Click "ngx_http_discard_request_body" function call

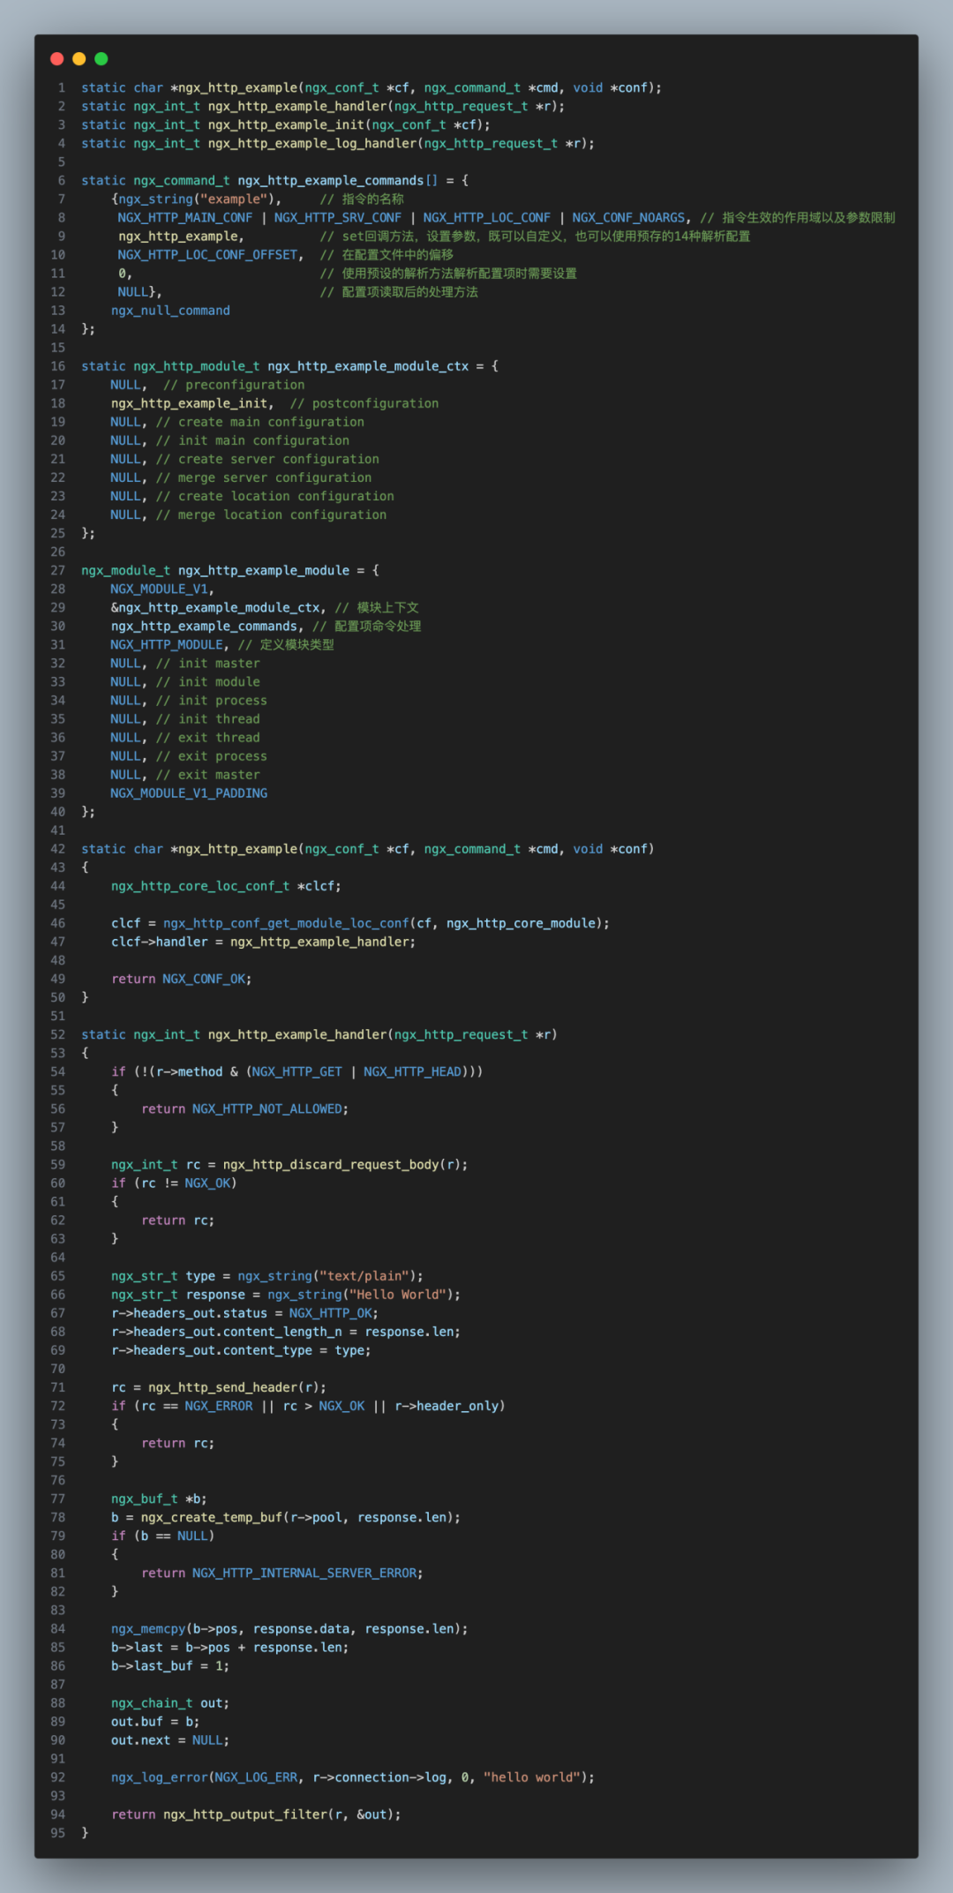(x=331, y=1165)
